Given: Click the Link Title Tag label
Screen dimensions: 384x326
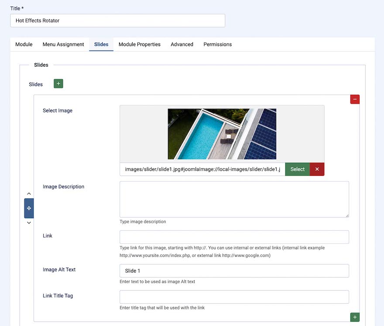Looking at the screenshot, I should tap(58, 296).
